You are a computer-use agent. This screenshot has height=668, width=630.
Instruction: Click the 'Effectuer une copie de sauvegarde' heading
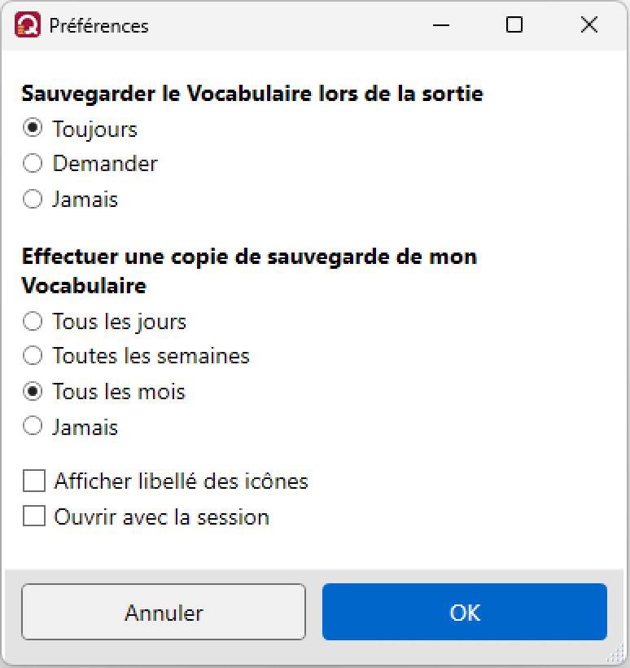249,271
